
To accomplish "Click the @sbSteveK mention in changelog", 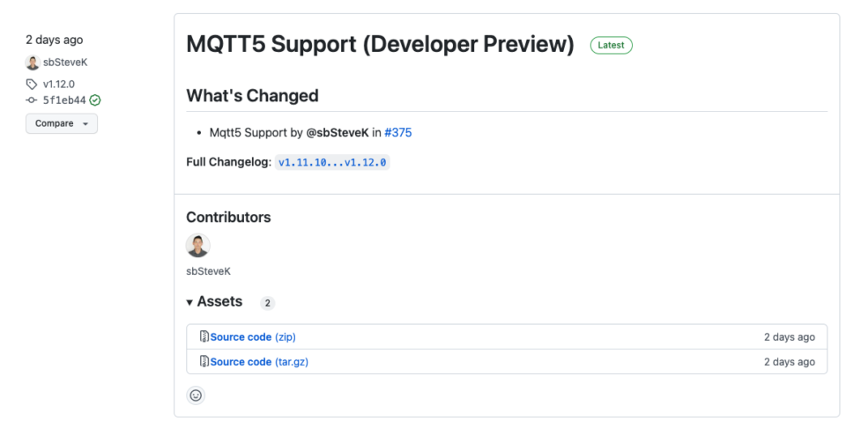I will (x=337, y=133).
